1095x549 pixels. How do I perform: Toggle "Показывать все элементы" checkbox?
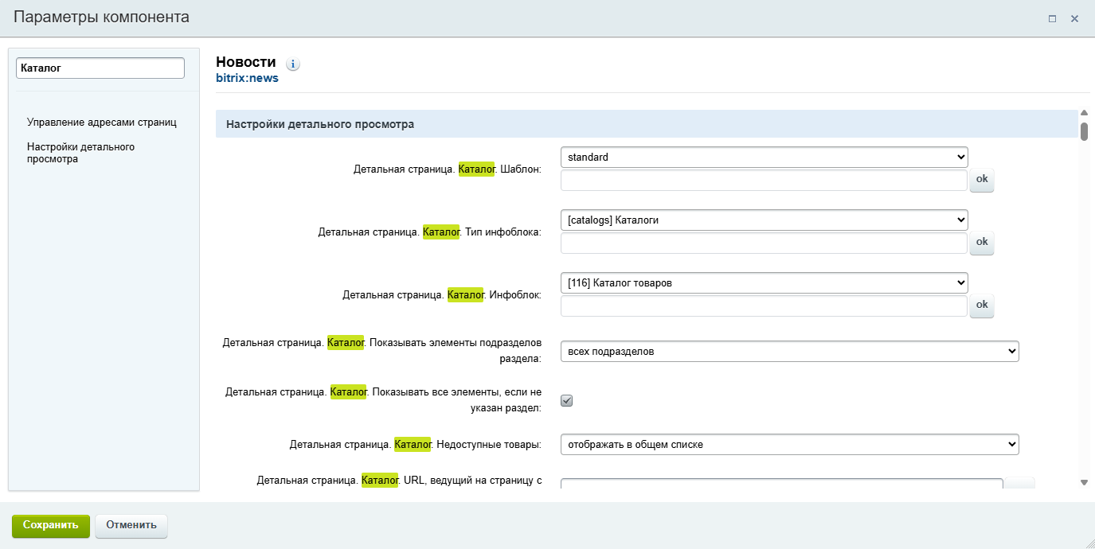567,401
